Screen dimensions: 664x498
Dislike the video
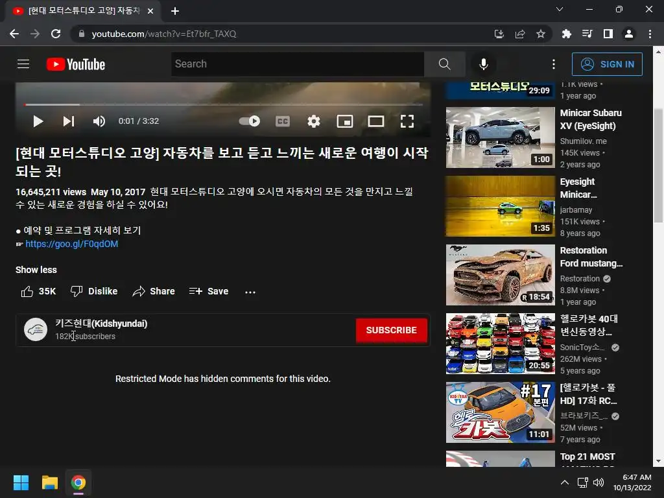pyautogui.click(x=94, y=291)
